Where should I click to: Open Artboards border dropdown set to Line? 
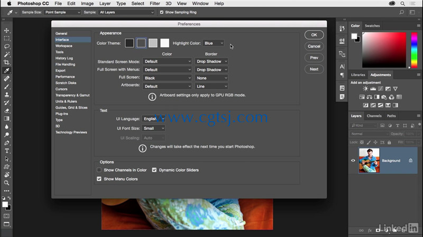pyautogui.click(x=211, y=86)
